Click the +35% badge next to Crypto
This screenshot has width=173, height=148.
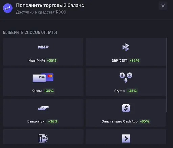pyautogui.click(x=132, y=91)
